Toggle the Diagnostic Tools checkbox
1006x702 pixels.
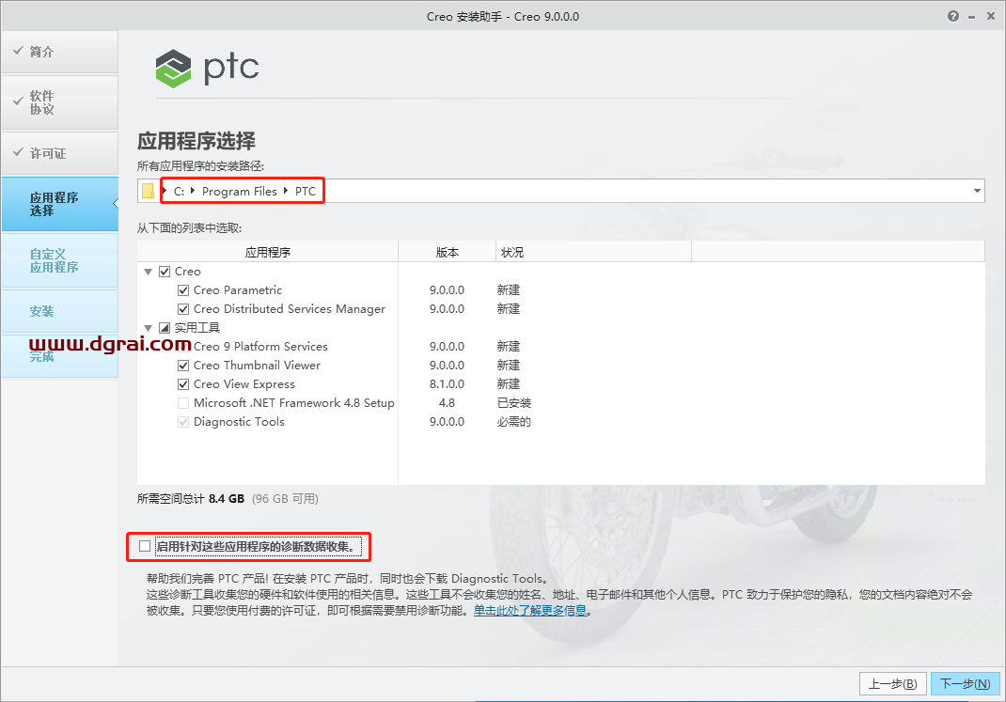[183, 422]
